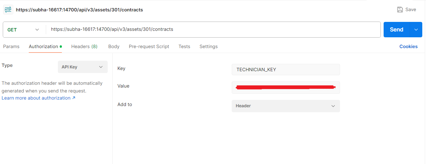426x164 pixels.
Task: Click the redacted Value input field
Action: [286, 88]
